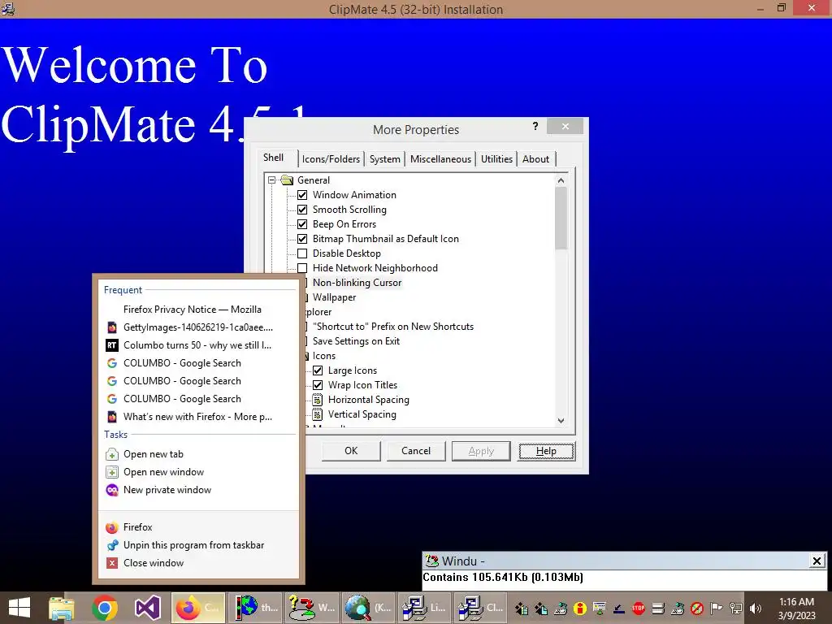Click the red no-entry circle tray icon
The width and height of the screenshot is (832, 624).
point(697,608)
